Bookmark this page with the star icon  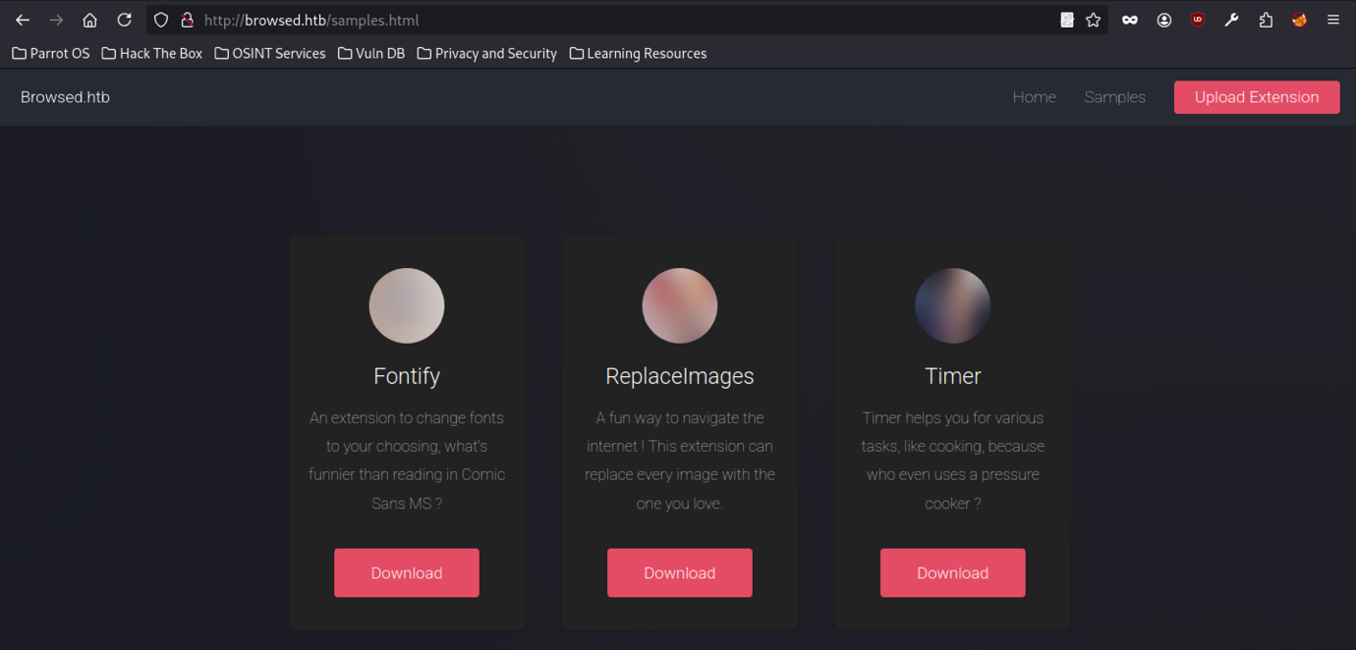tap(1093, 20)
